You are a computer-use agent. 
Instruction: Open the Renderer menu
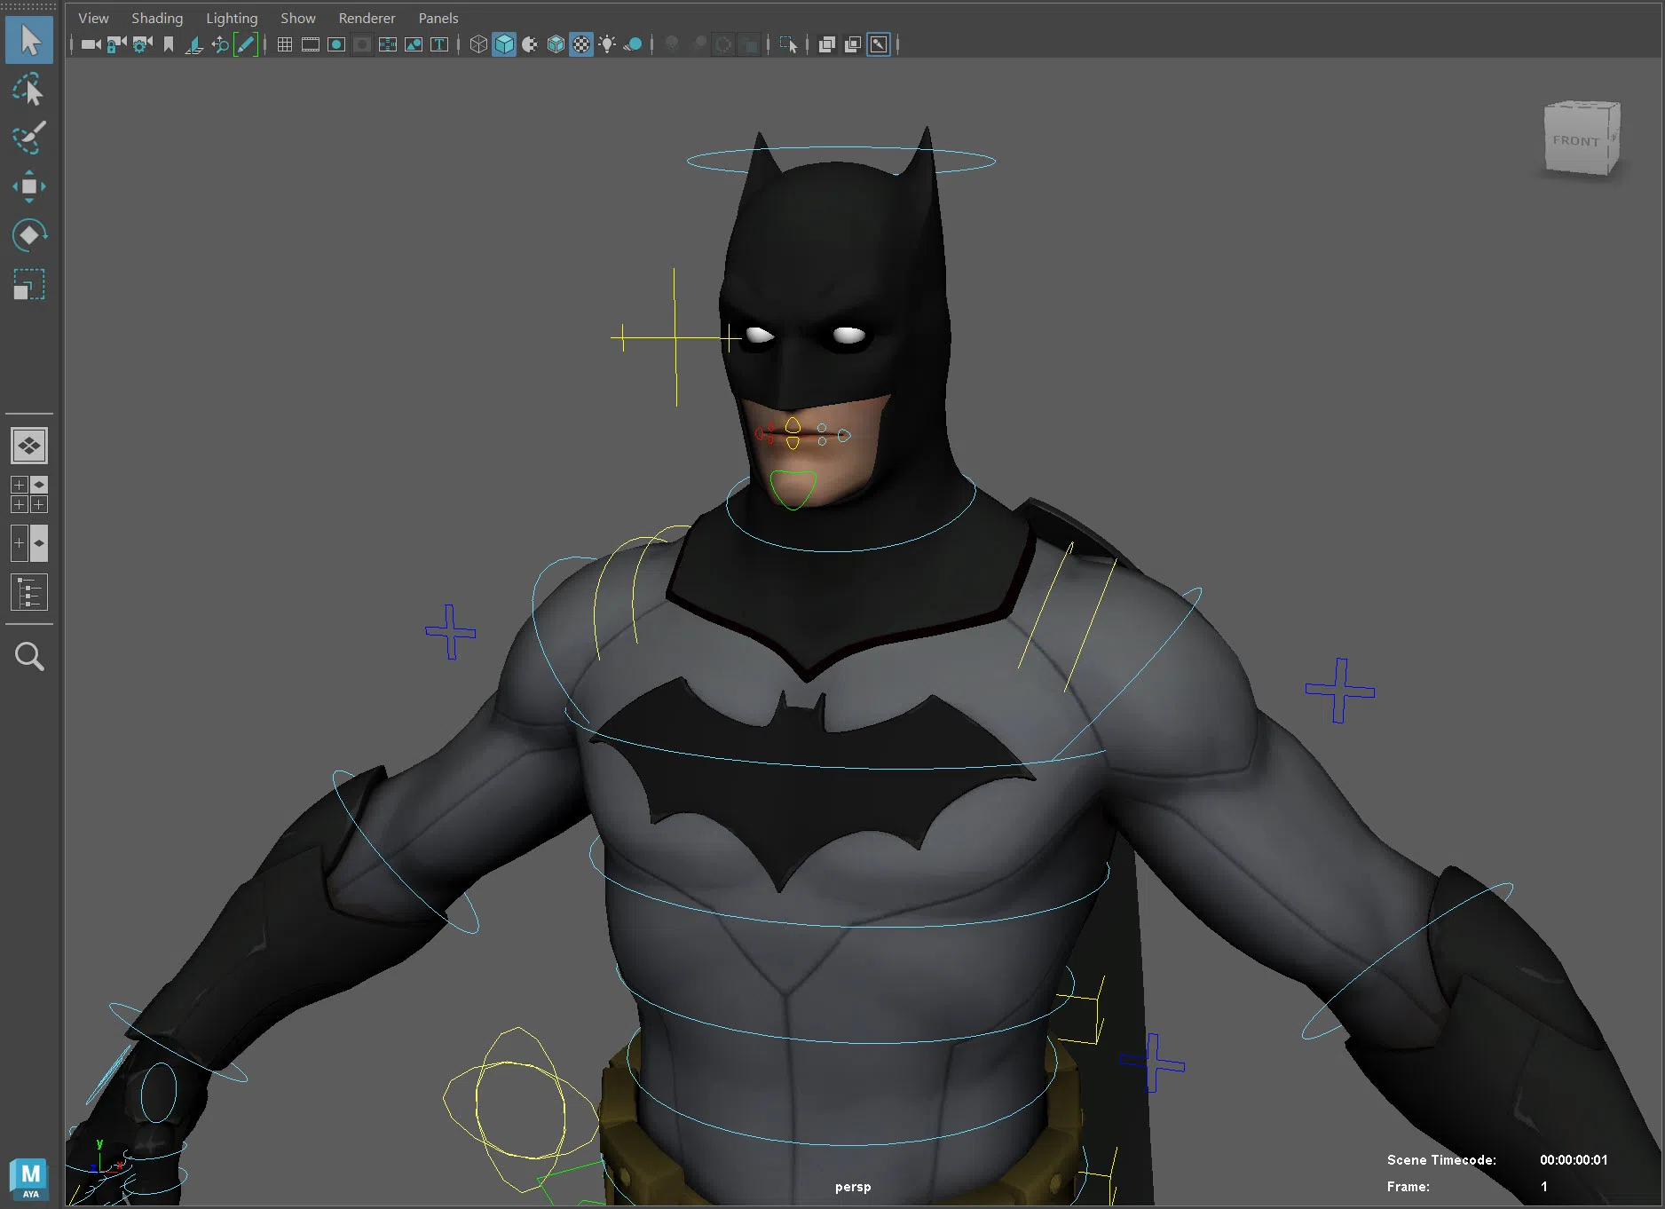[x=367, y=18]
